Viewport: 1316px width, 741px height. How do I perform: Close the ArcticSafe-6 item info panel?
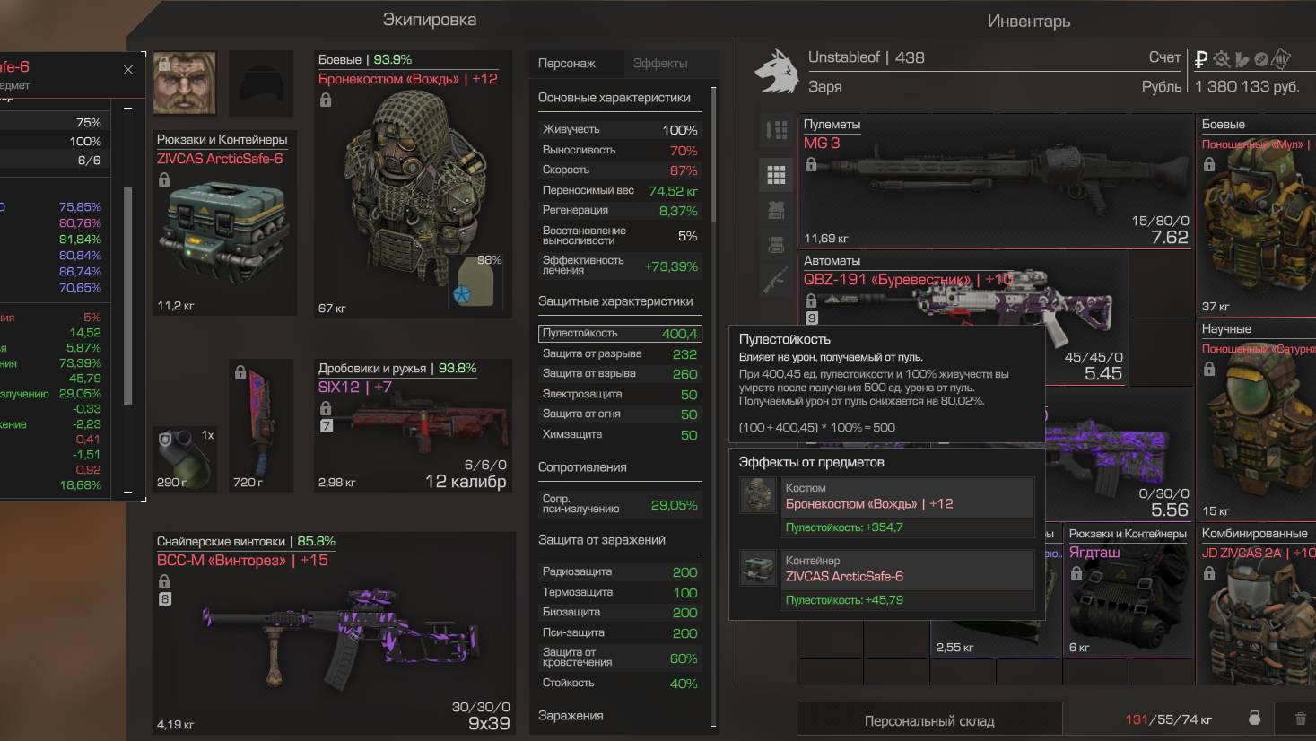tap(128, 69)
